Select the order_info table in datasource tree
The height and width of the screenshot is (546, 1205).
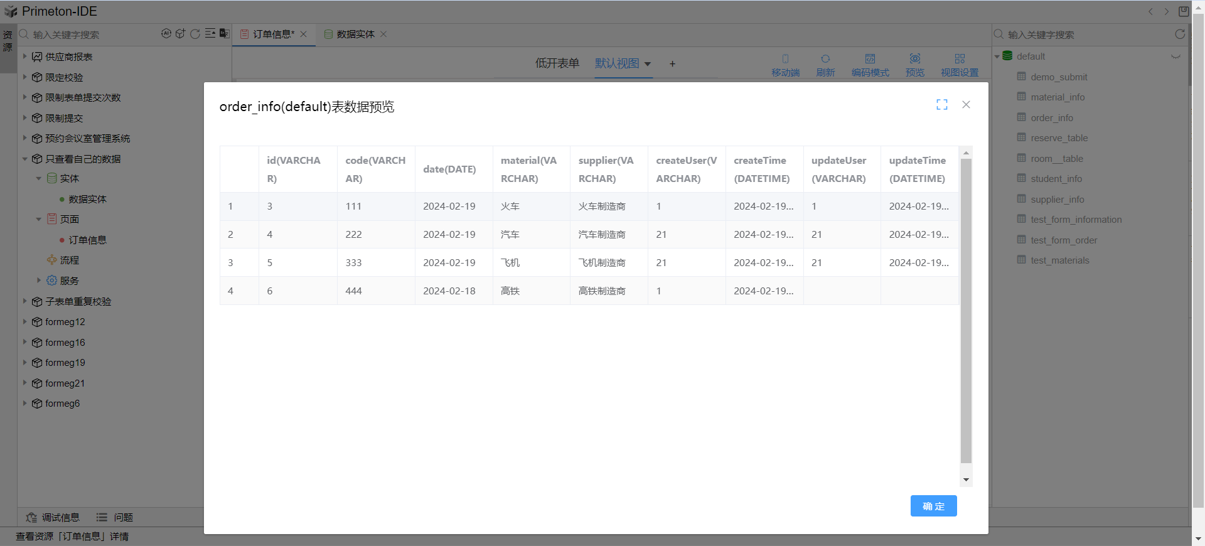[1051, 118]
